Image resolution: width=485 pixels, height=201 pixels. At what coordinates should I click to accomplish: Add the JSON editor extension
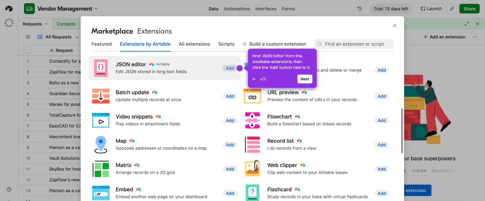(x=230, y=68)
